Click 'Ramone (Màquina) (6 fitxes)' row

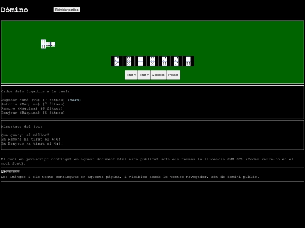click(32, 109)
